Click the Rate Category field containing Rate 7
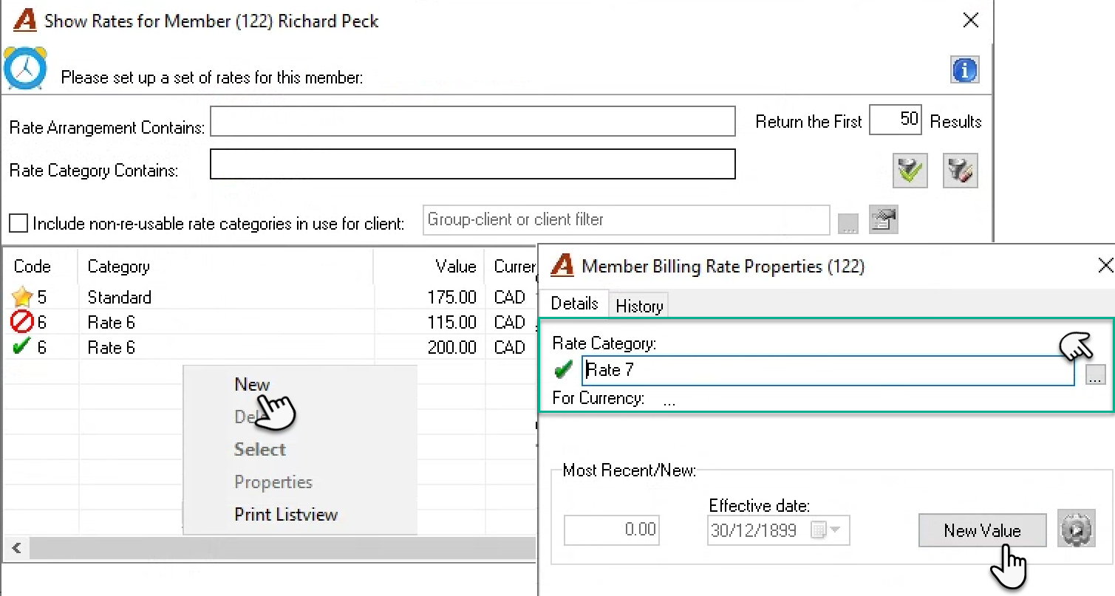 coord(828,371)
